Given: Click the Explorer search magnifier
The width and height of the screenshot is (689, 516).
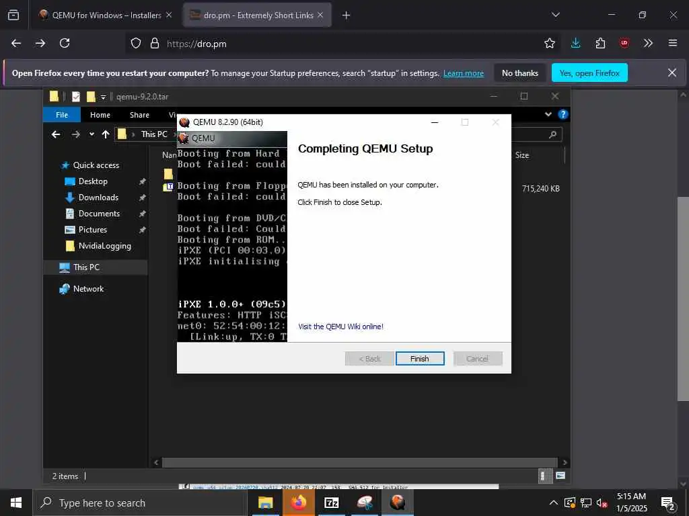Looking at the screenshot, I should 553,134.
